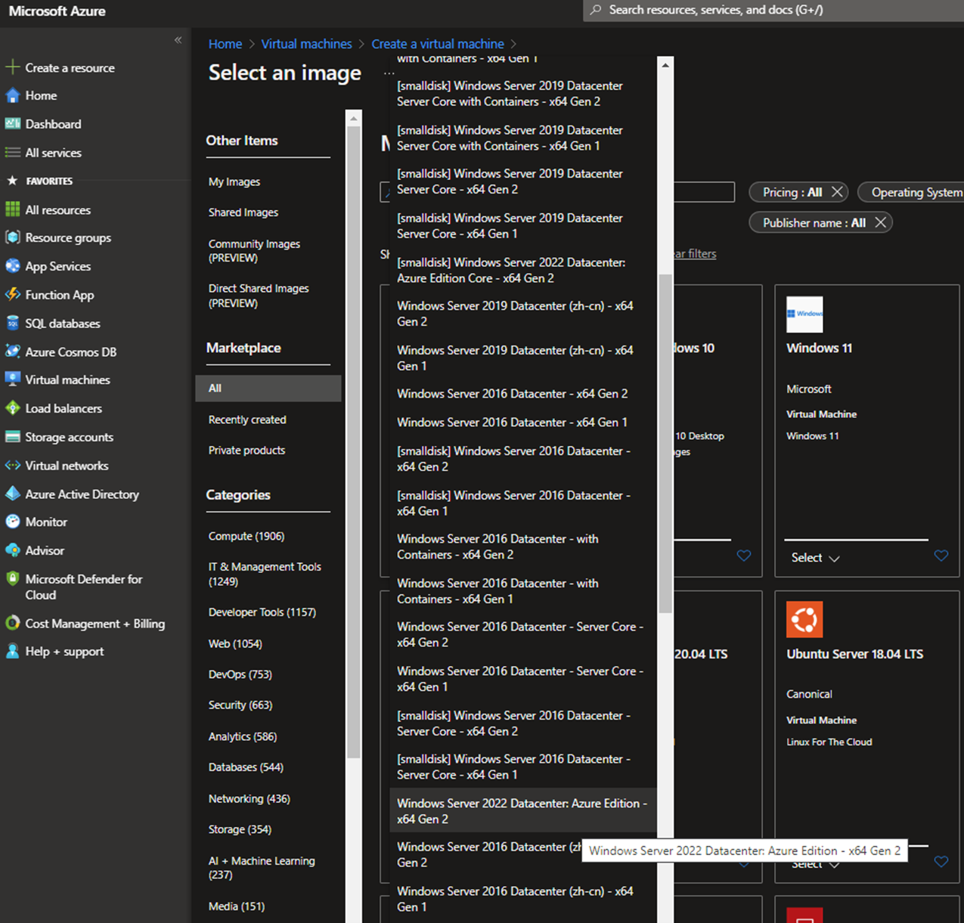Open Community Images (PREVIEW)
964x923 pixels.
click(254, 251)
